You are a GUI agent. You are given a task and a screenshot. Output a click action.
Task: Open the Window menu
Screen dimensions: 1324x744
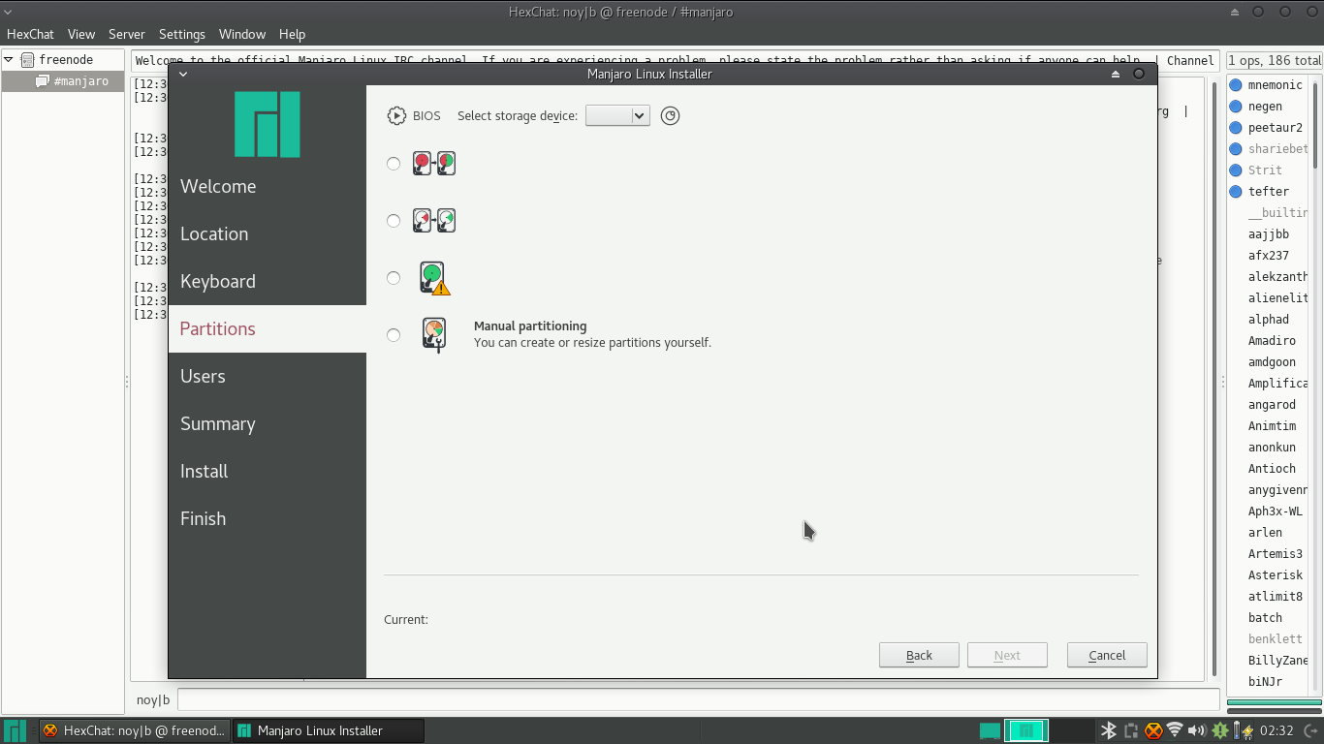tap(242, 34)
